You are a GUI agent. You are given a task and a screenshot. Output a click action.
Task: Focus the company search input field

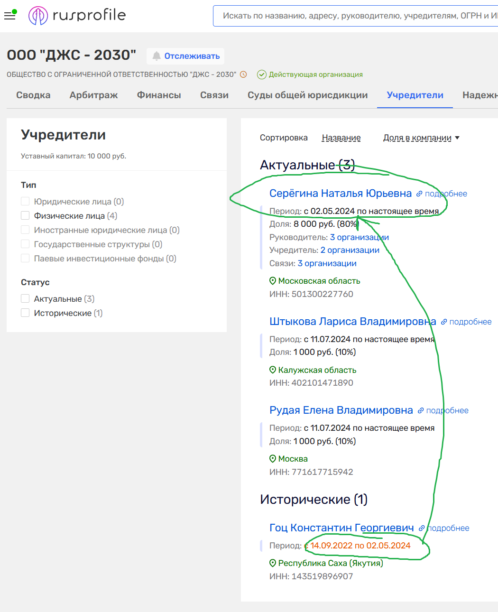pyautogui.click(x=356, y=16)
